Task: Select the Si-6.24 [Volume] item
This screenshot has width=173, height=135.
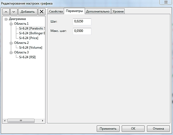Action: coord(30,48)
